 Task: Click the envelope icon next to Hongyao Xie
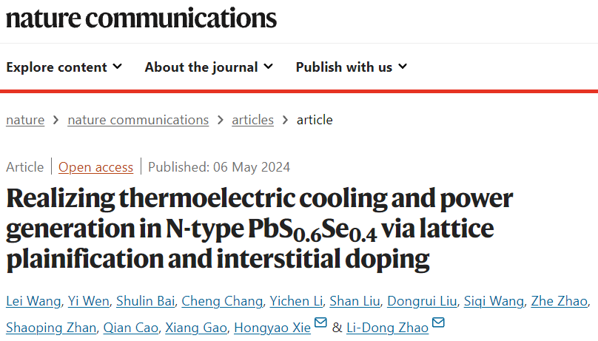[x=320, y=323]
